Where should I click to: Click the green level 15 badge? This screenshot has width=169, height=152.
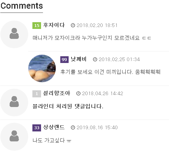point(37,25)
